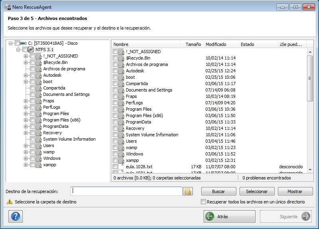
Task: Check the NTFS 3.1 partition checkbox
Action: tap(25, 49)
